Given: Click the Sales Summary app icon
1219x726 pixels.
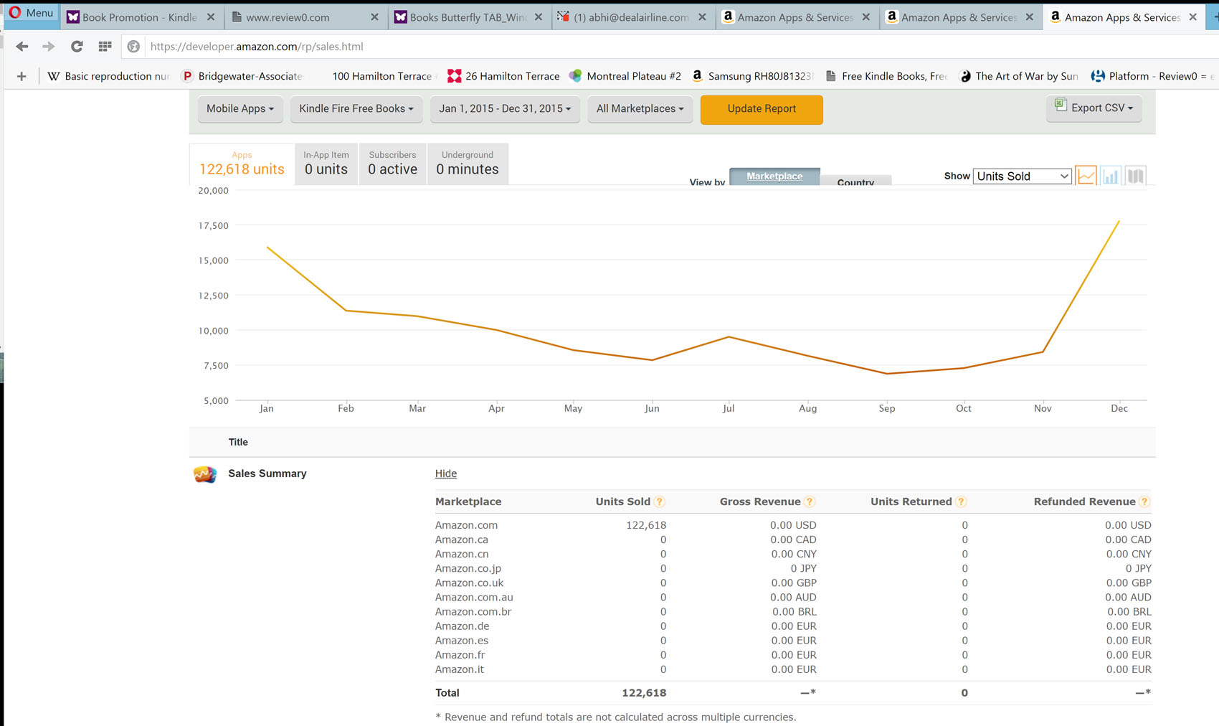Looking at the screenshot, I should pyautogui.click(x=205, y=474).
